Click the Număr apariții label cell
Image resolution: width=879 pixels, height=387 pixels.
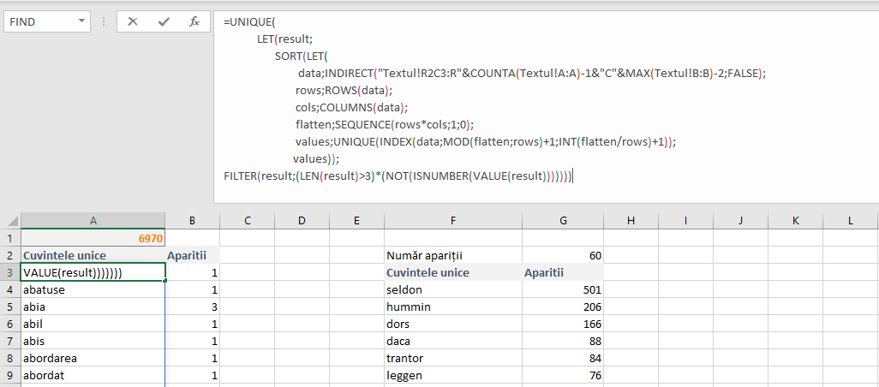tap(452, 255)
